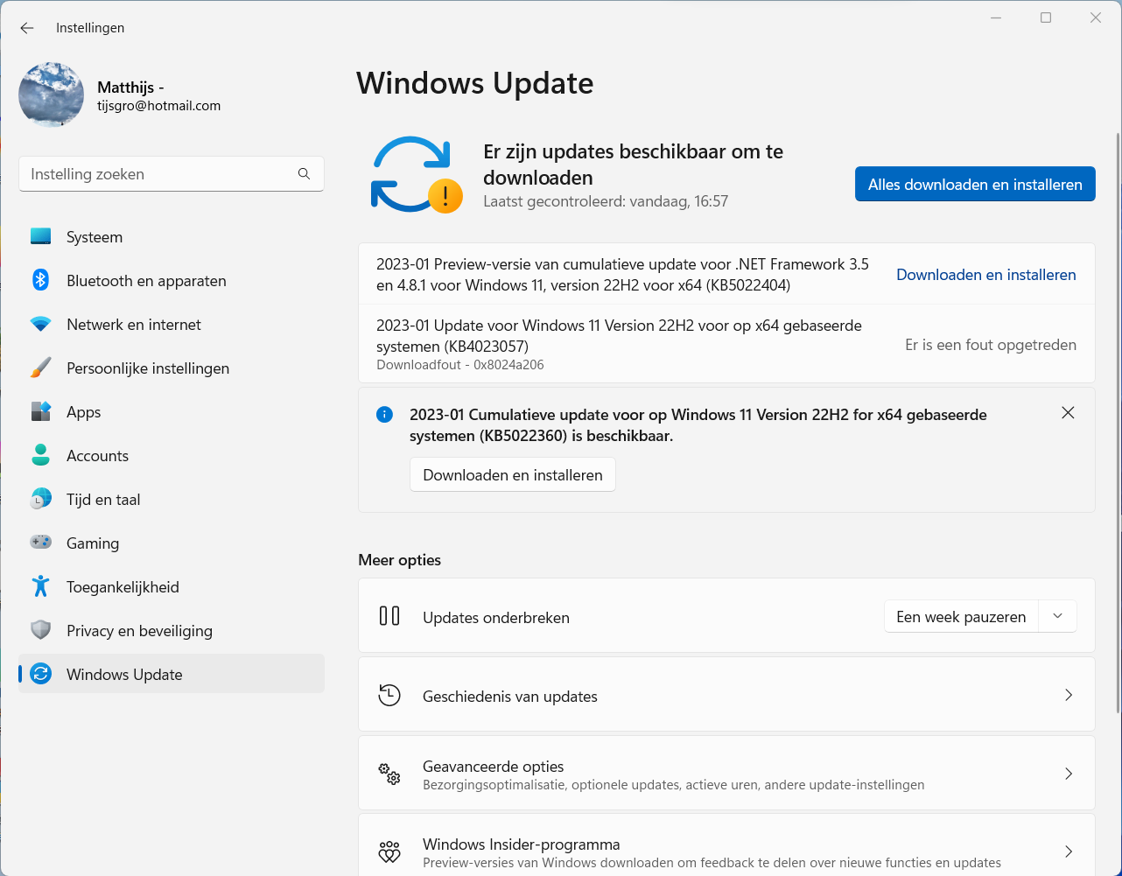Expand Geavanceerde opties chevron
Image resolution: width=1122 pixels, height=876 pixels.
(x=1068, y=774)
